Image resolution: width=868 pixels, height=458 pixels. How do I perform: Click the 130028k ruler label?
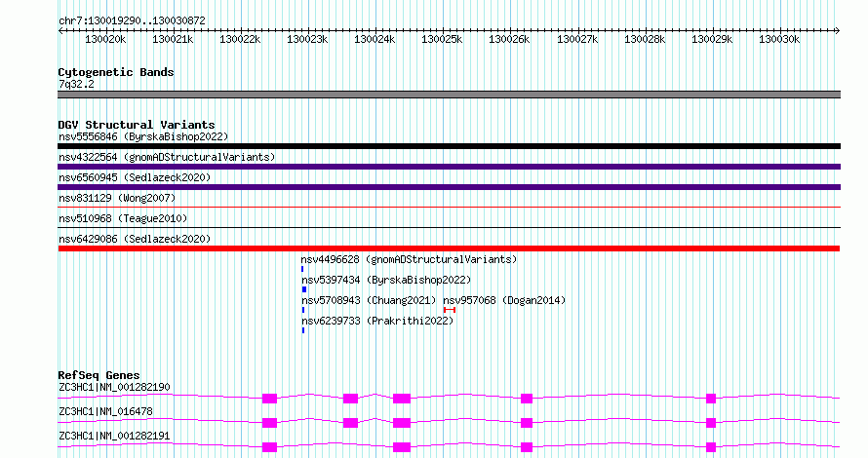point(645,39)
